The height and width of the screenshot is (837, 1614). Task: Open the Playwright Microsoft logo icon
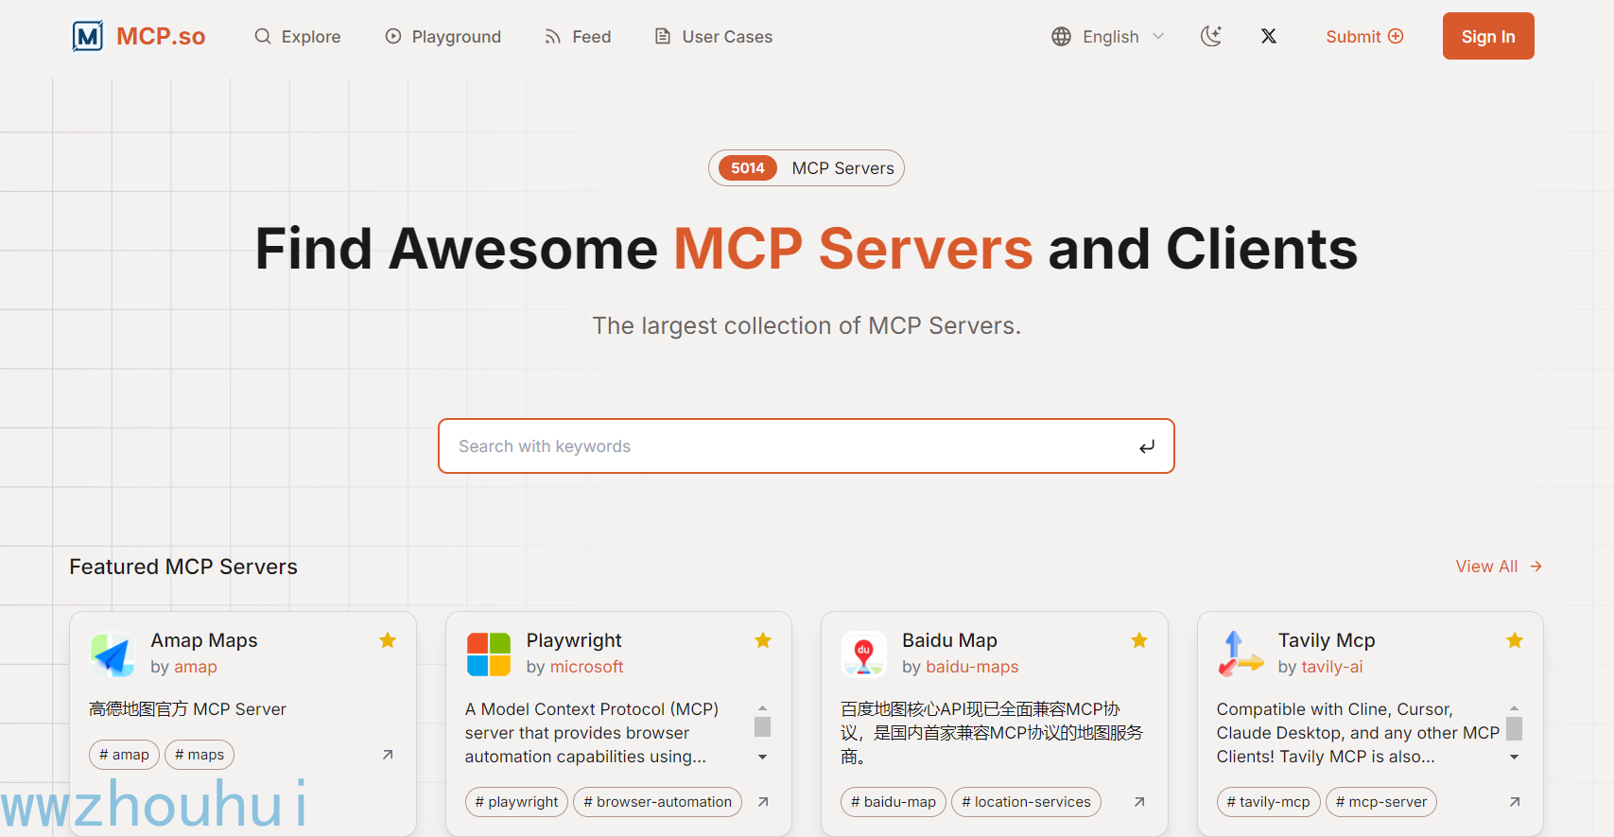pyautogui.click(x=489, y=654)
